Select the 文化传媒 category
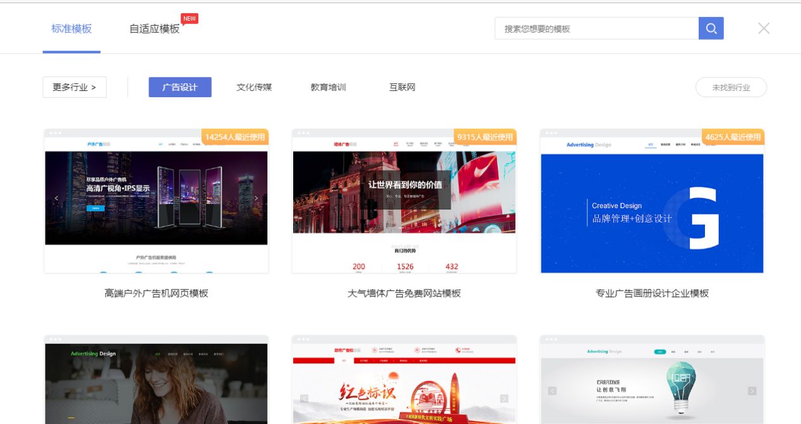 point(253,87)
